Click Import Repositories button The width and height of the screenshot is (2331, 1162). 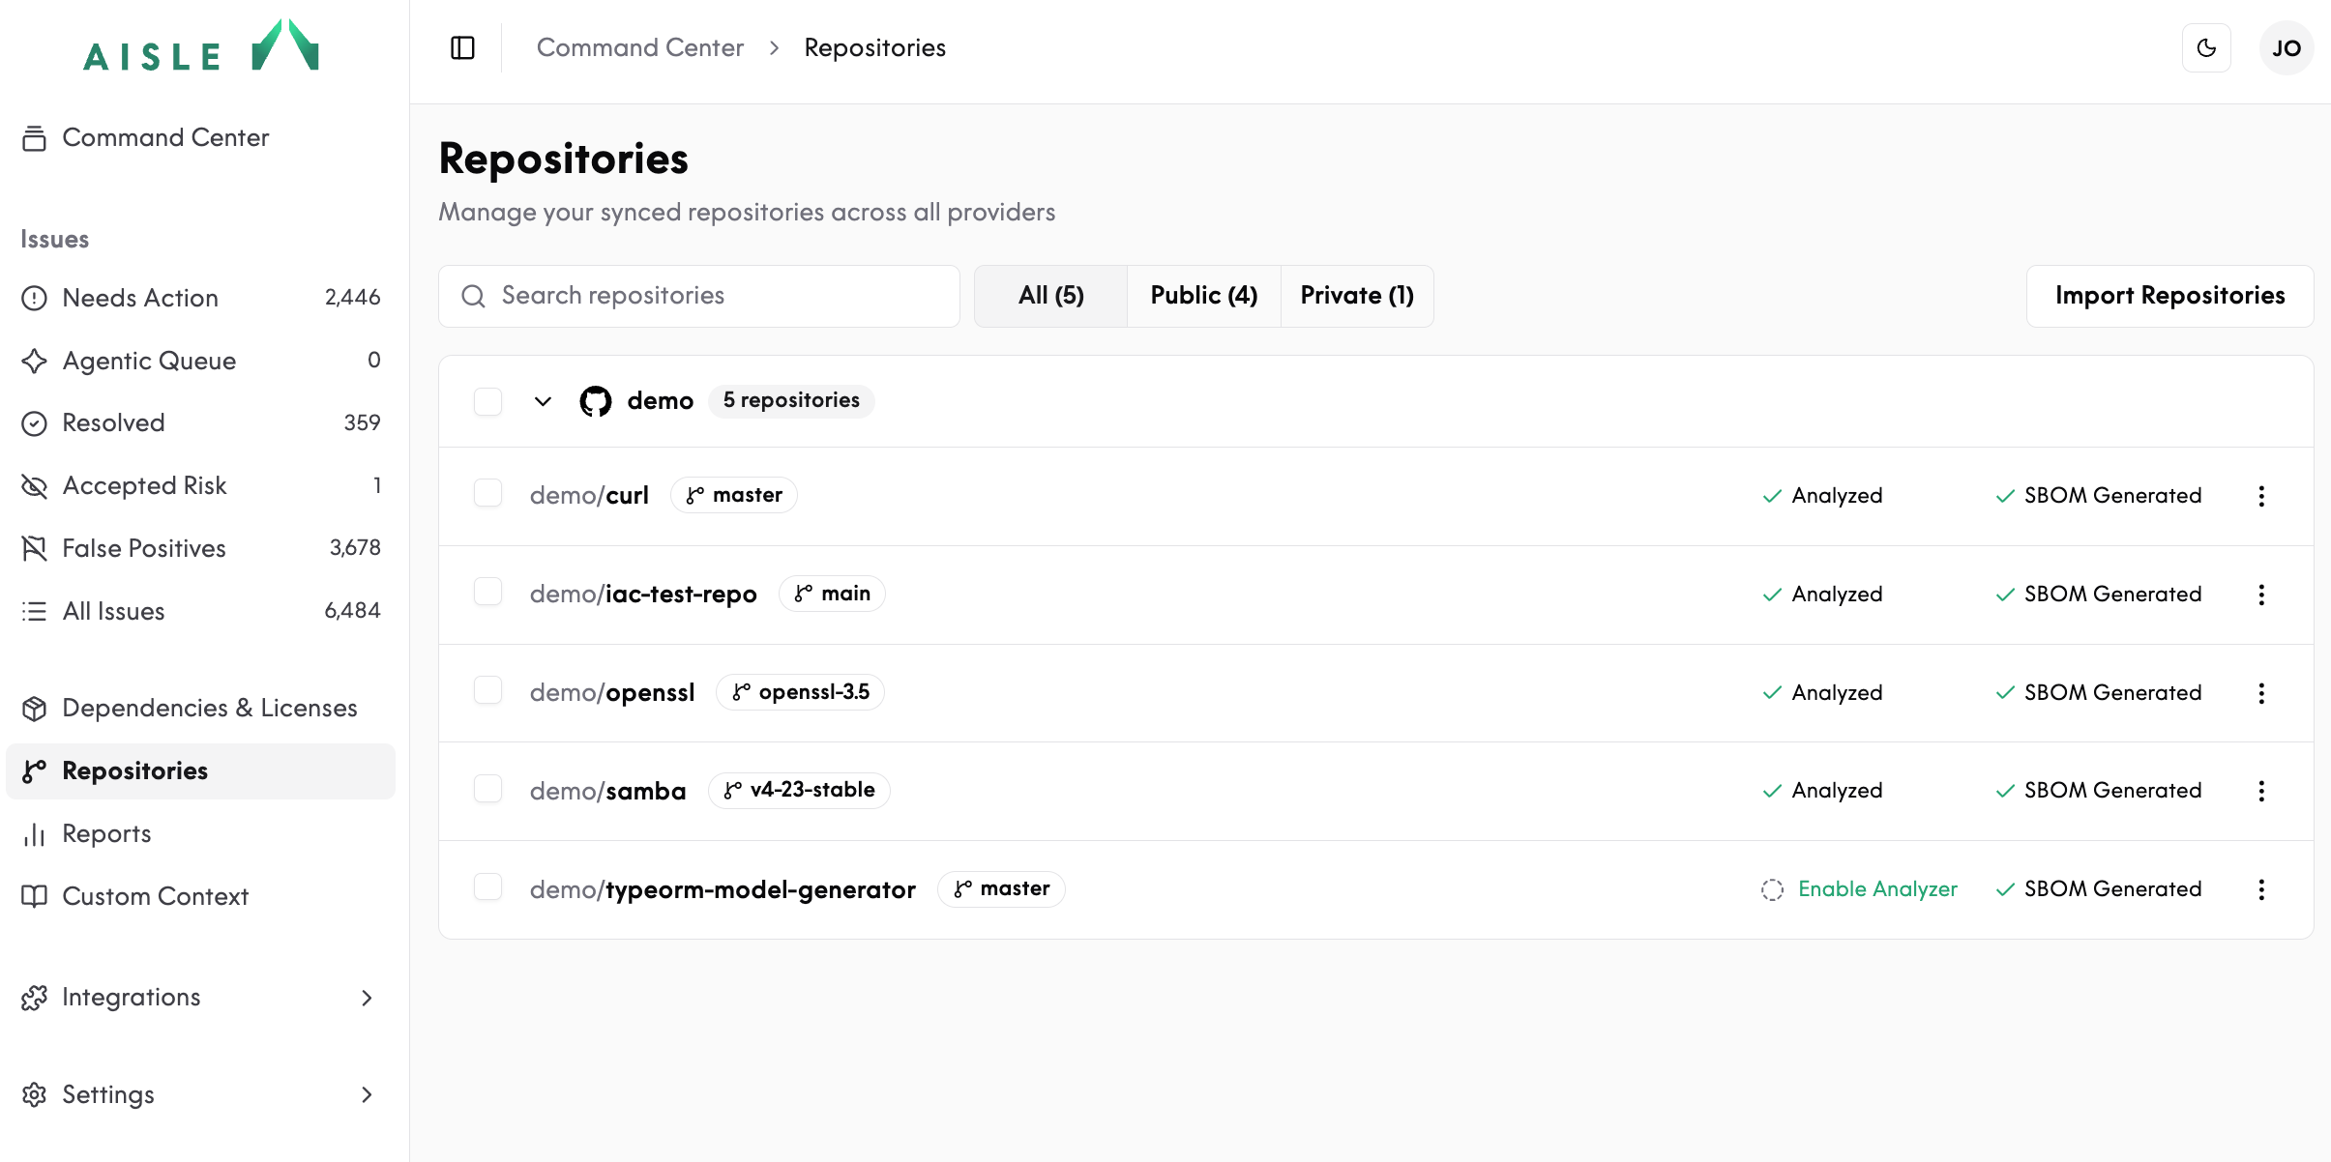[2170, 296]
